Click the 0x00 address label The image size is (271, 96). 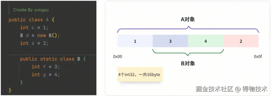coord(117,57)
